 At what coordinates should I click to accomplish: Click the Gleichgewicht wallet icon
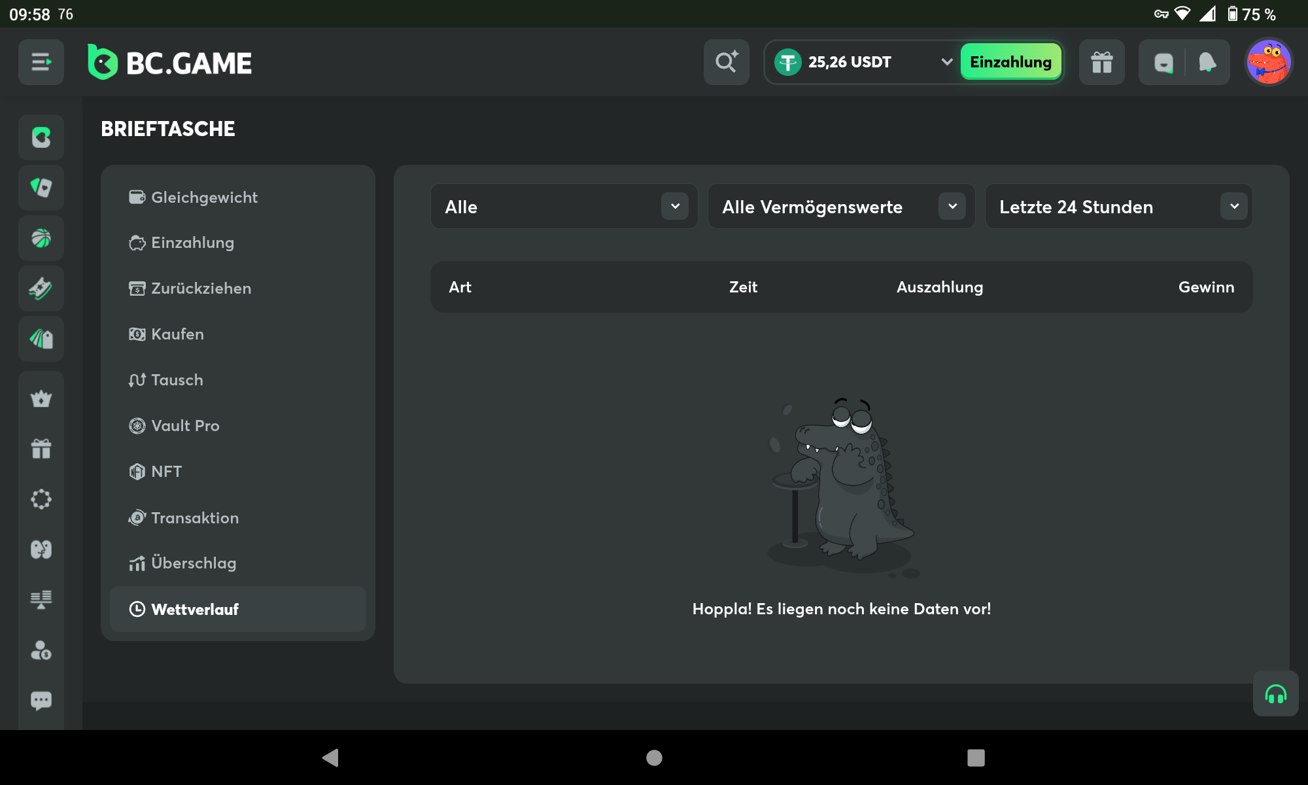[x=137, y=197]
